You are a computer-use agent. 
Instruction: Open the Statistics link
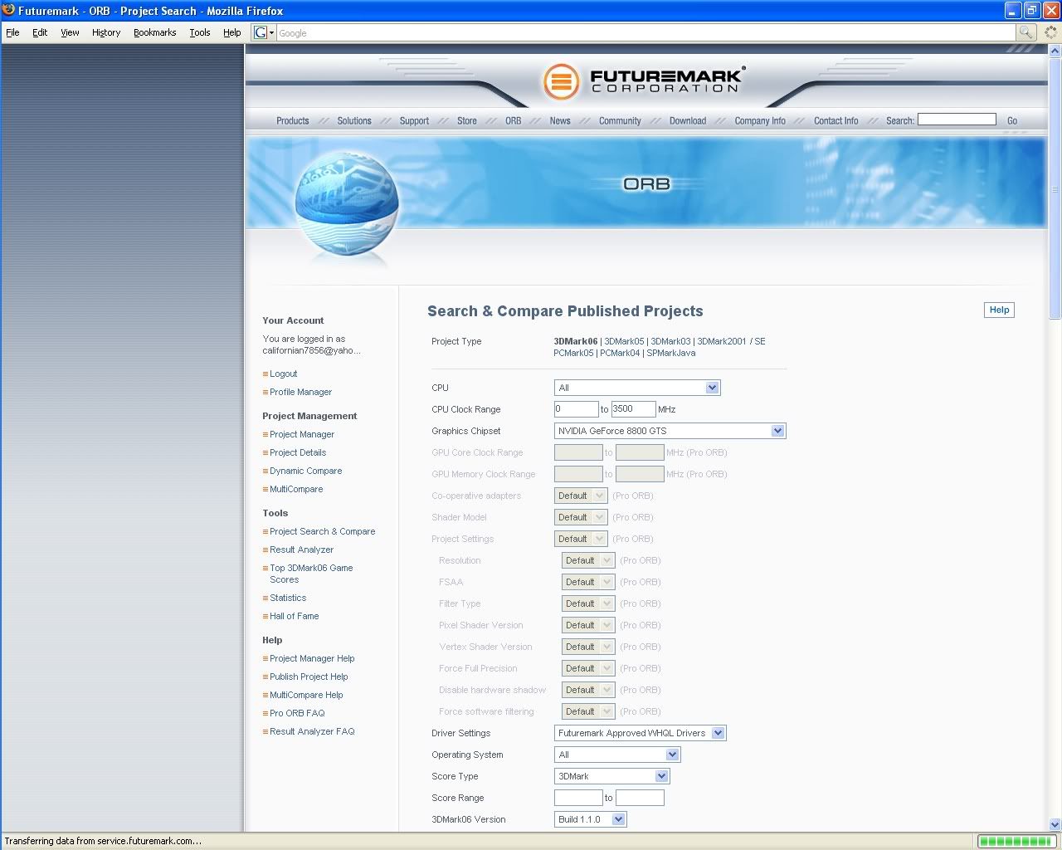point(288,598)
